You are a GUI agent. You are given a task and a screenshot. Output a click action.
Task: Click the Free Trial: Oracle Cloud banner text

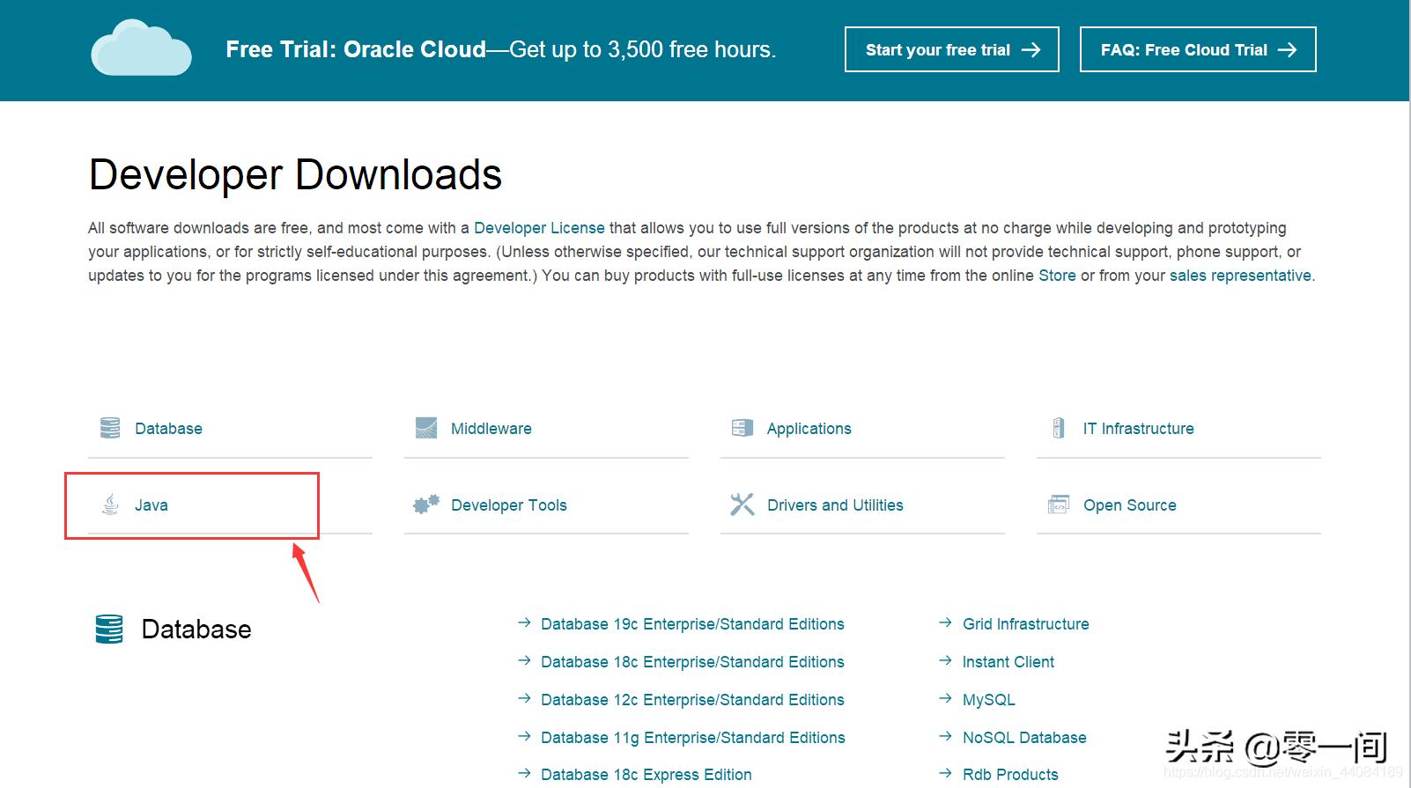point(500,49)
